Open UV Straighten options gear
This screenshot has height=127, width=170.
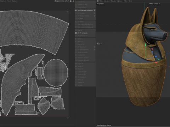tap(95, 47)
